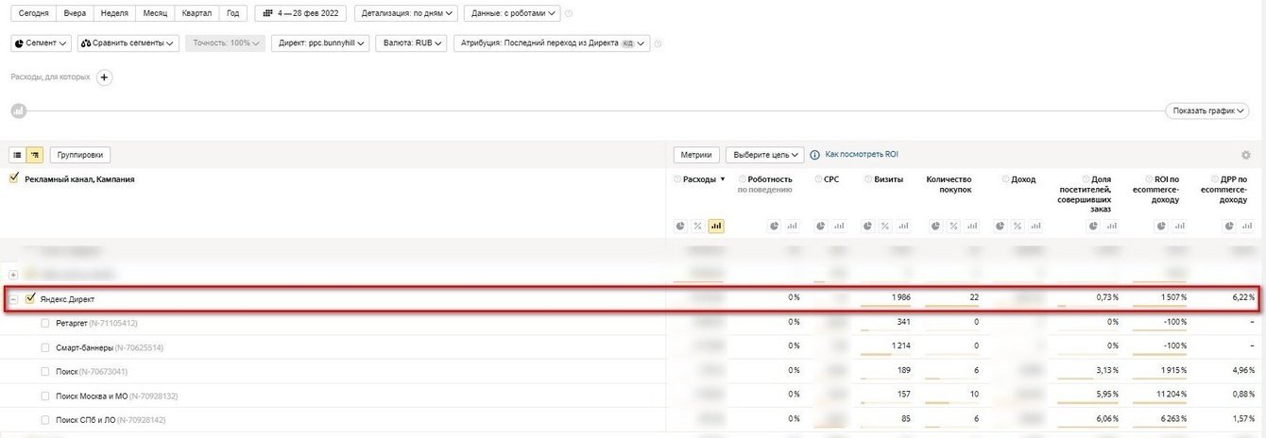Select the pie chart icon under ДРР column
The height and width of the screenshot is (438, 1266).
pyautogui.click(x=1229, y=226)
